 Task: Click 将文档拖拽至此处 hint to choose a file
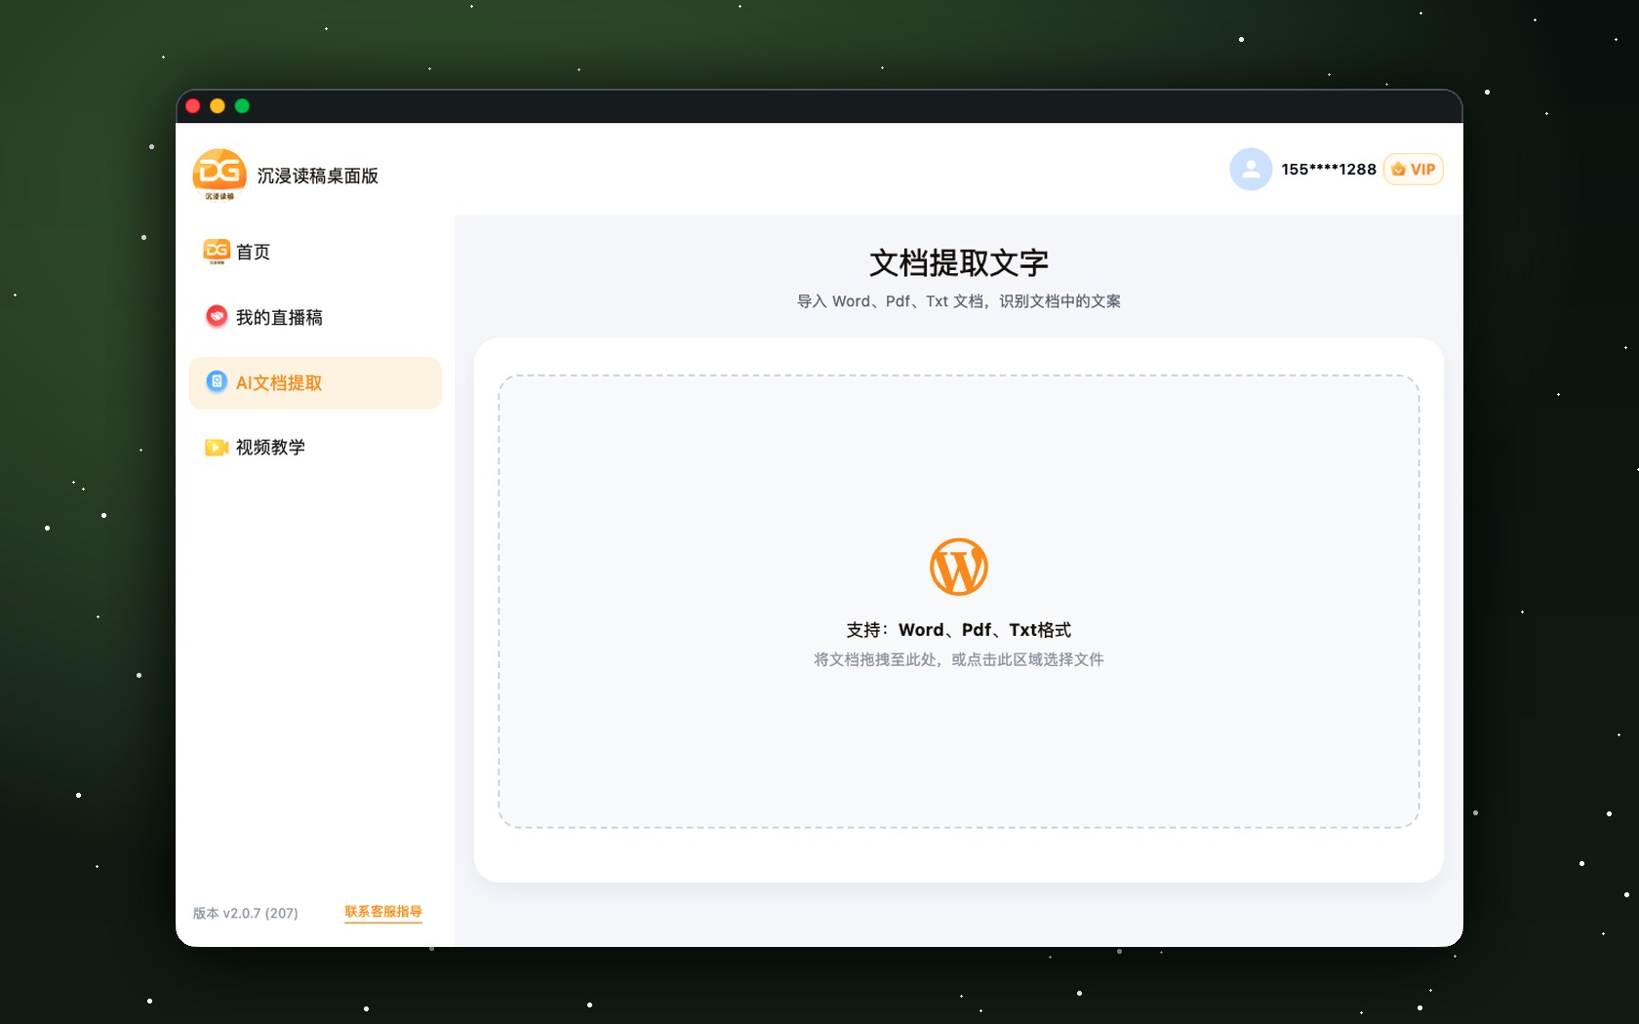pos(959,659)
